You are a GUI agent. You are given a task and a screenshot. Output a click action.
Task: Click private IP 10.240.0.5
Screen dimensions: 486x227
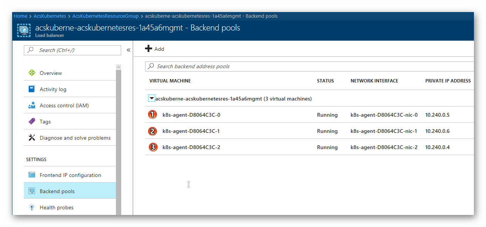[x=437, y=115]
